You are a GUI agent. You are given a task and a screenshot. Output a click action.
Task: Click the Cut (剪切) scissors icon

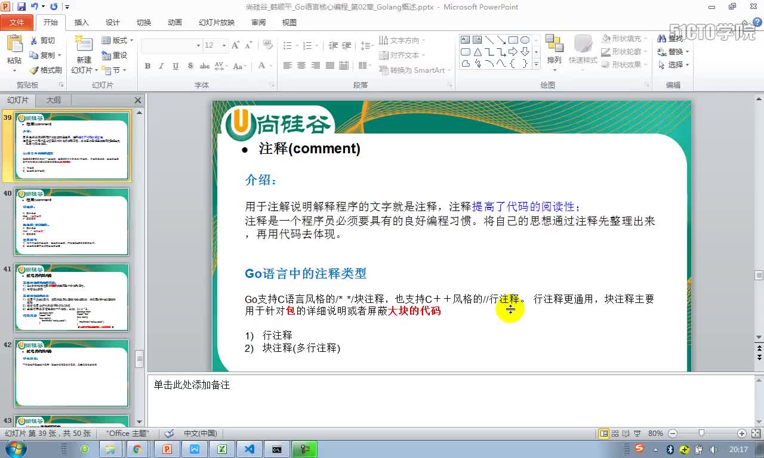pos(33,41)
